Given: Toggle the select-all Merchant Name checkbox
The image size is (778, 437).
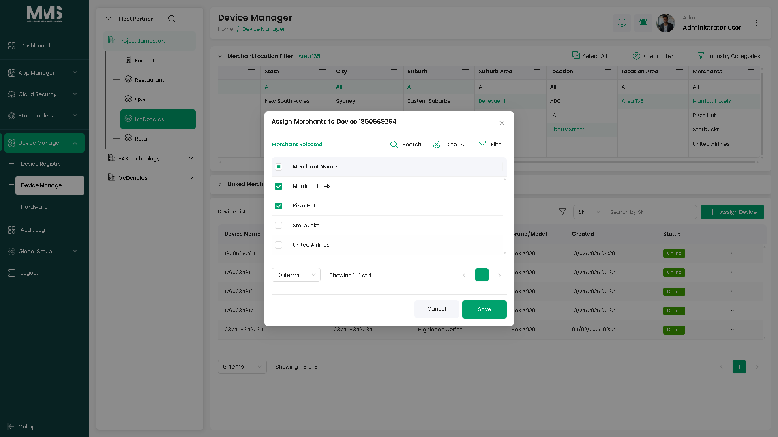Looking at the screenshot, I should pos(279,167).
